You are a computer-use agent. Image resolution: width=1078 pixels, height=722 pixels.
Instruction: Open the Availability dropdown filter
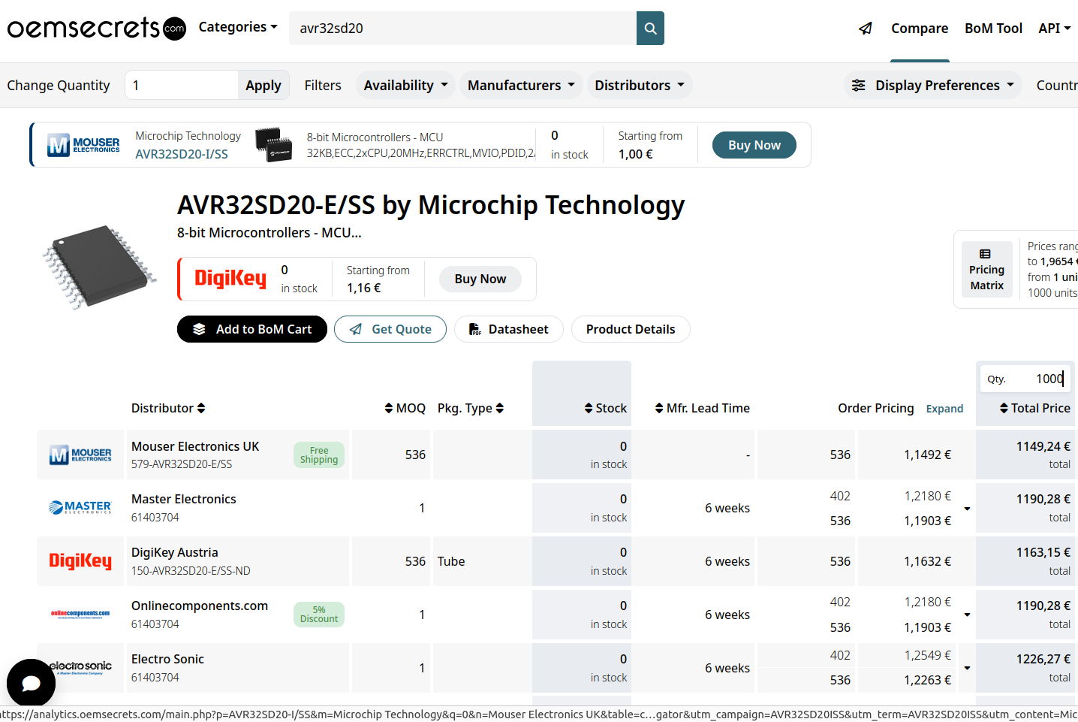click(x=405, y=86)
